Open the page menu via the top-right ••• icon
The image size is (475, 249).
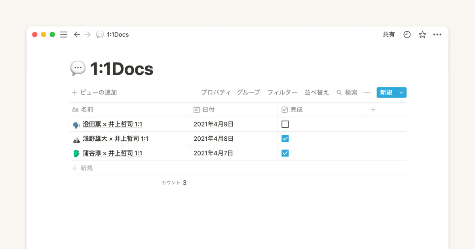(x=437, y=34)
